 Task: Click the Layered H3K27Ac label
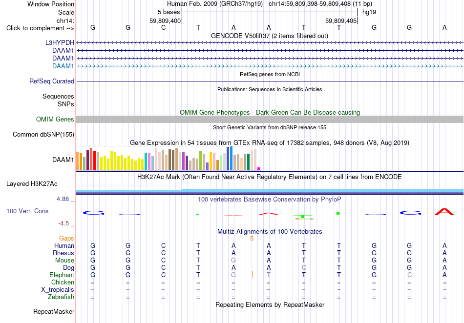click(x=32, y=184)
